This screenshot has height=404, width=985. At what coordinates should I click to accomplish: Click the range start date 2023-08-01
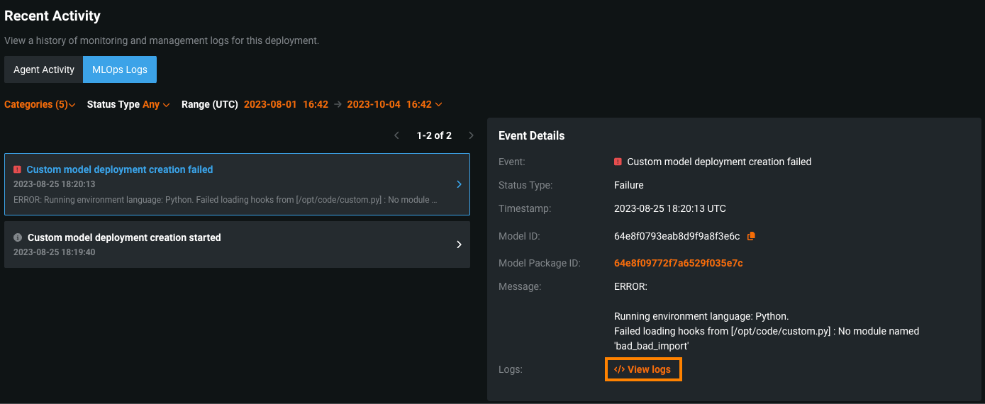click(270, 104)
